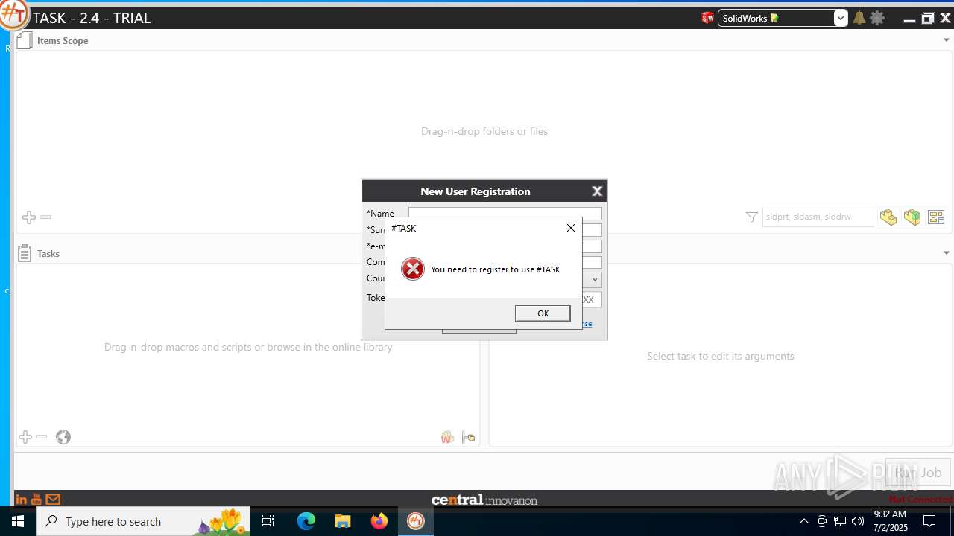This screenshot has height=536, width=954.
Task: Click the popcorn icon in Tasks panel
Action: [x=447, y=437]
